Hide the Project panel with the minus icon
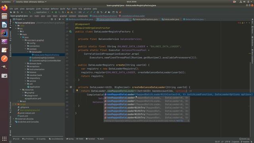Image resolution: width=254 pixels, height=143 pixels. 63,19
